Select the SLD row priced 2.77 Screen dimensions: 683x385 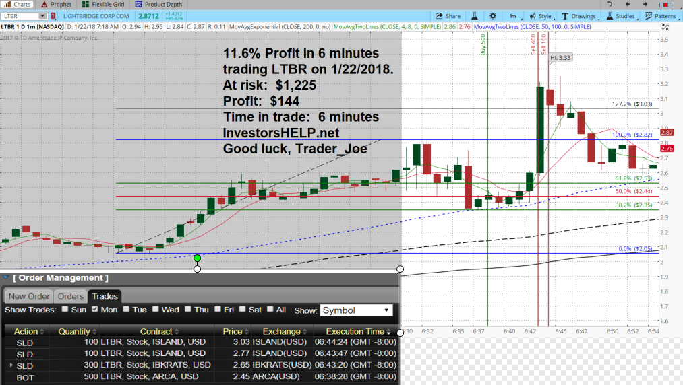point(201,353)
